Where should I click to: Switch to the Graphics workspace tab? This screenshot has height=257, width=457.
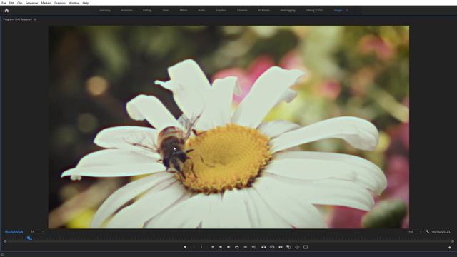pos(221,11)
